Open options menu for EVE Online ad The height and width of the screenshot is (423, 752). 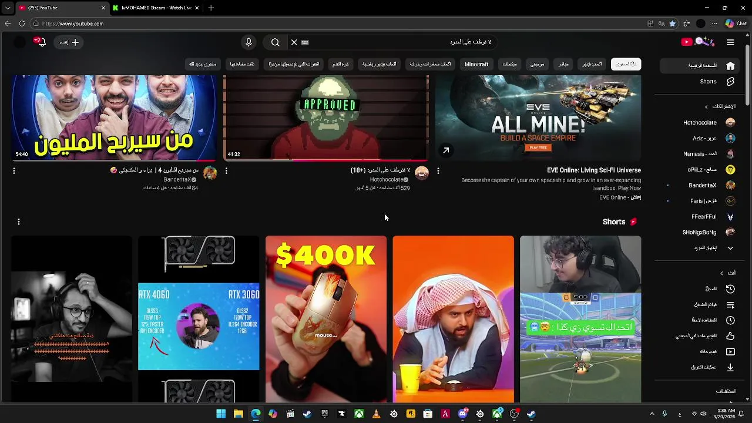(438, 171)
